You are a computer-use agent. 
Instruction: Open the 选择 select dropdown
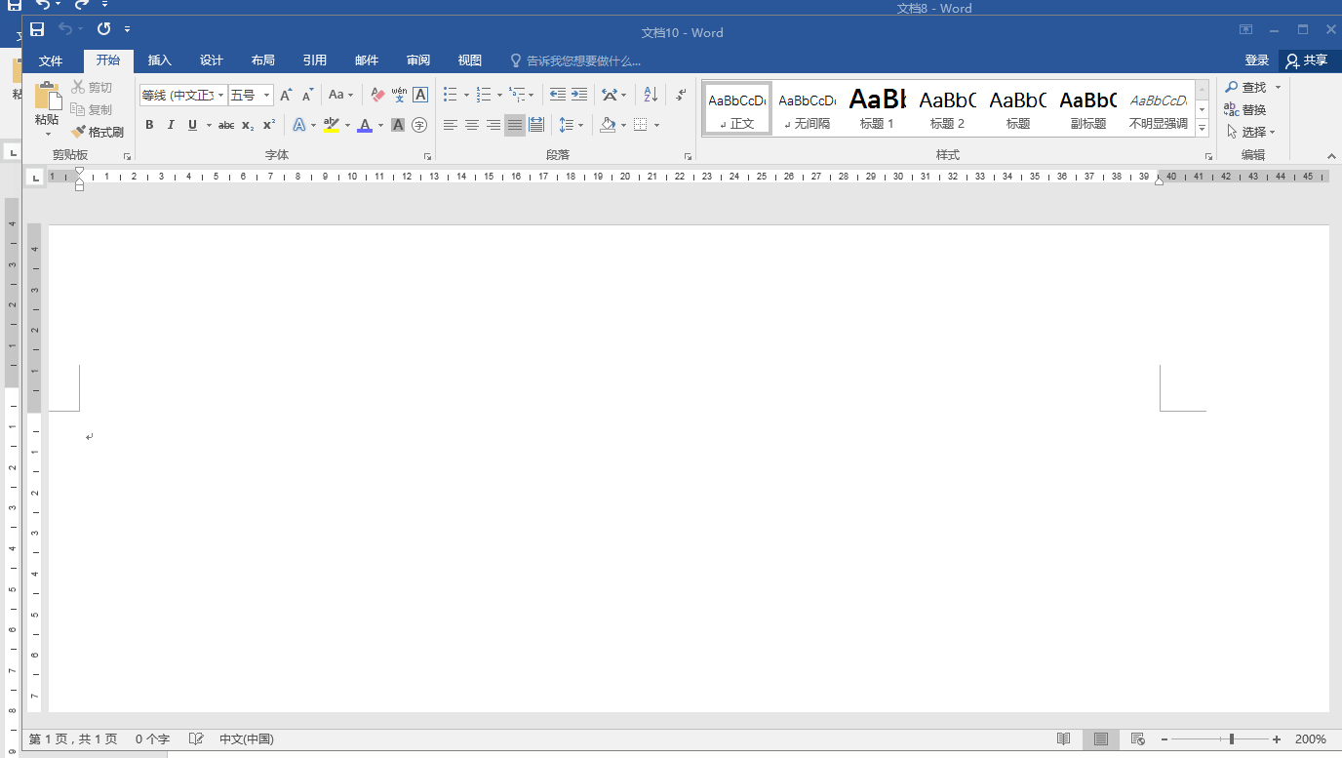1250,132
